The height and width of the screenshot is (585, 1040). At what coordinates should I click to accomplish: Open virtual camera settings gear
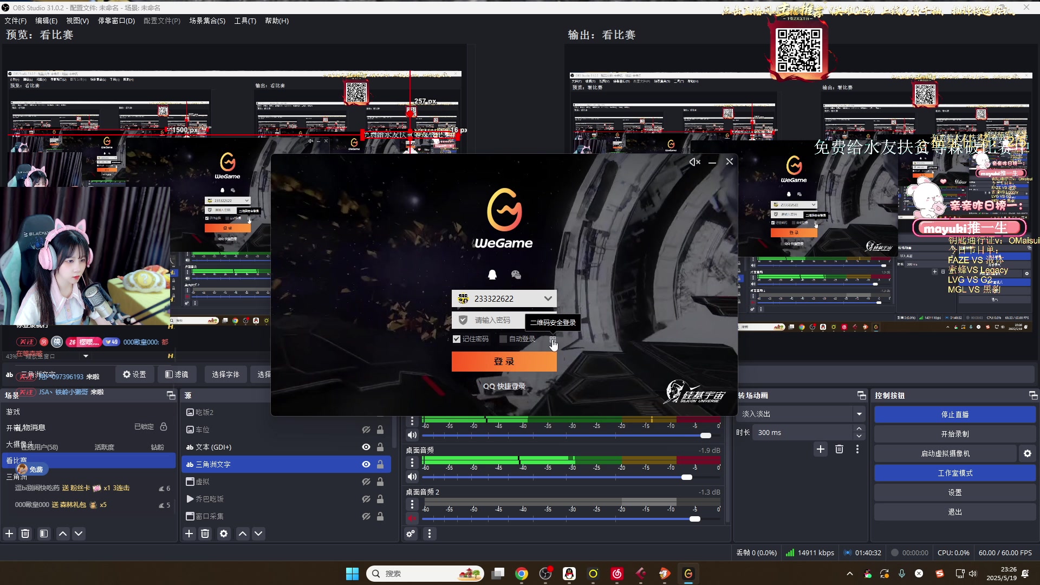point(1028,453)
